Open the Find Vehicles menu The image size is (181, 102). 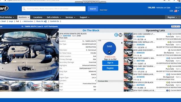click(x=7, y=17)
